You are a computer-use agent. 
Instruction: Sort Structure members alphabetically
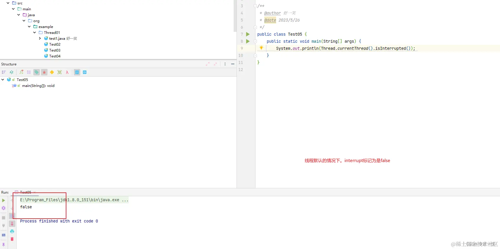[x=12, y=72]
